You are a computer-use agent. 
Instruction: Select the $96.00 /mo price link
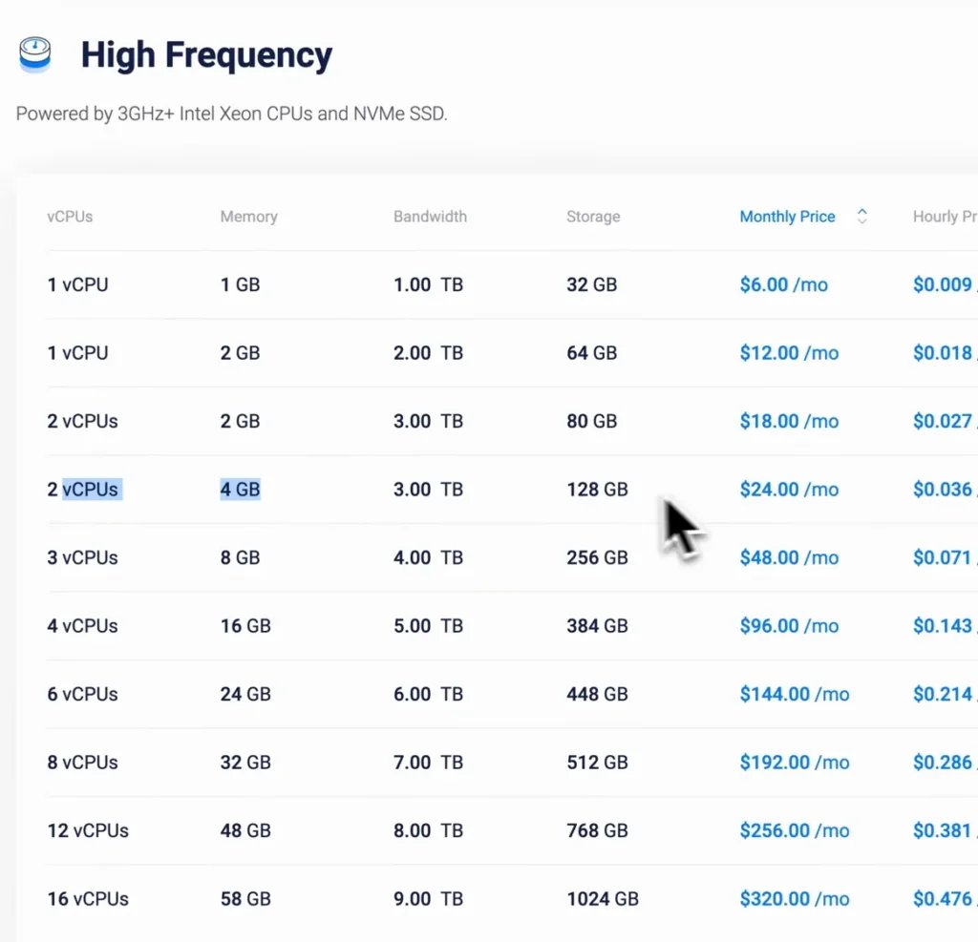789,626
